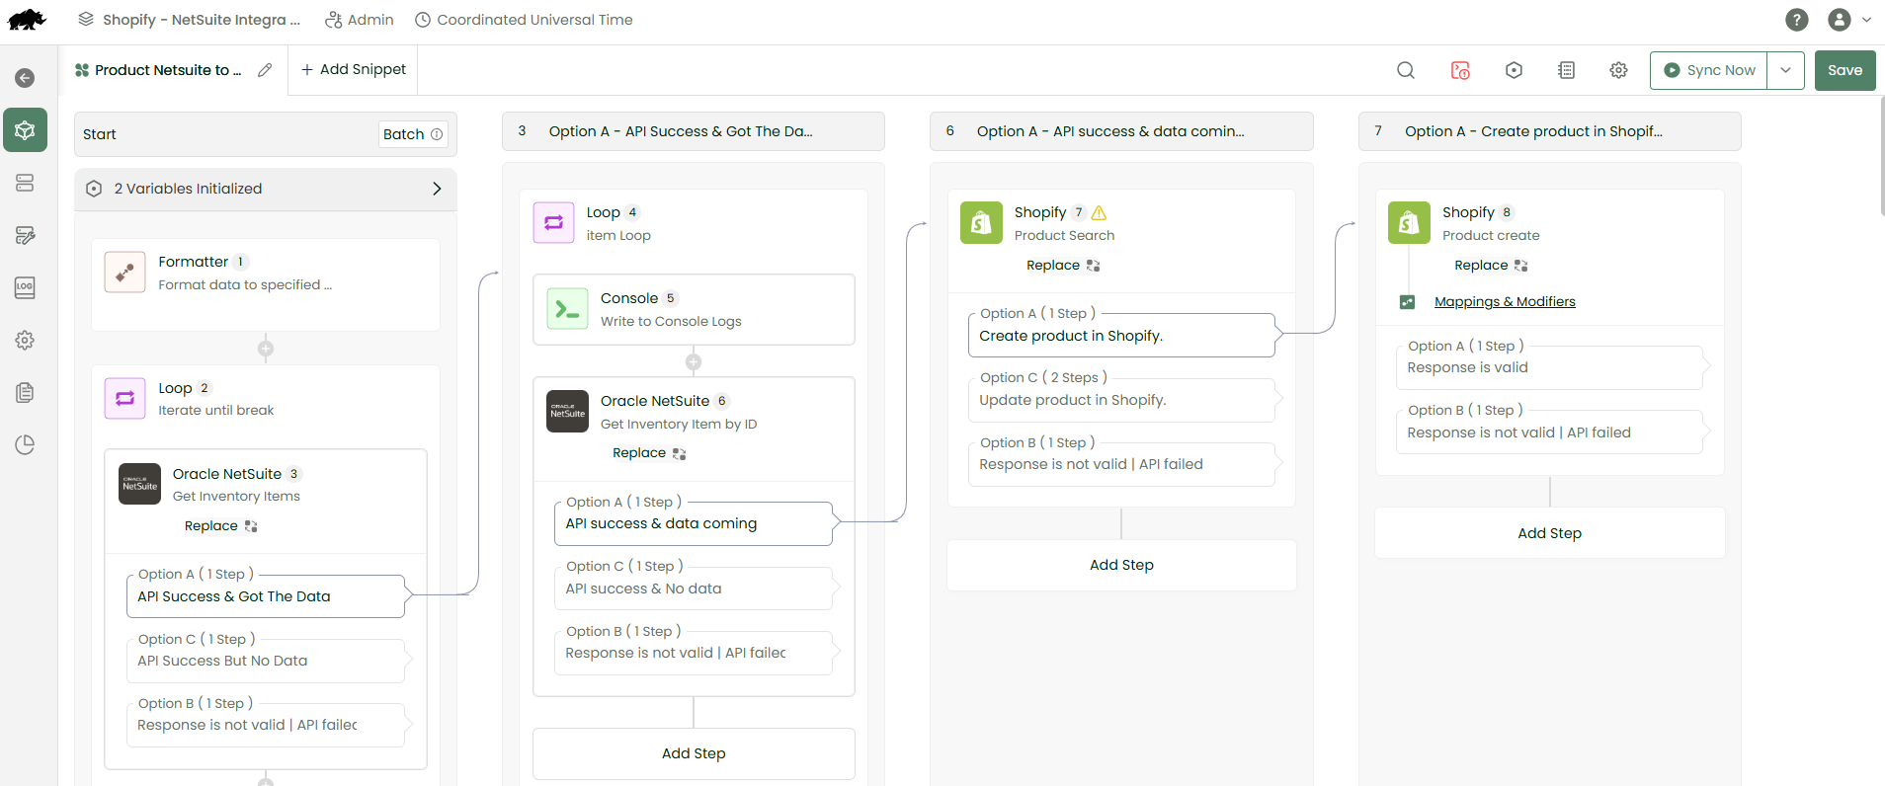Select option API success & No data

(x=694, y=589)
